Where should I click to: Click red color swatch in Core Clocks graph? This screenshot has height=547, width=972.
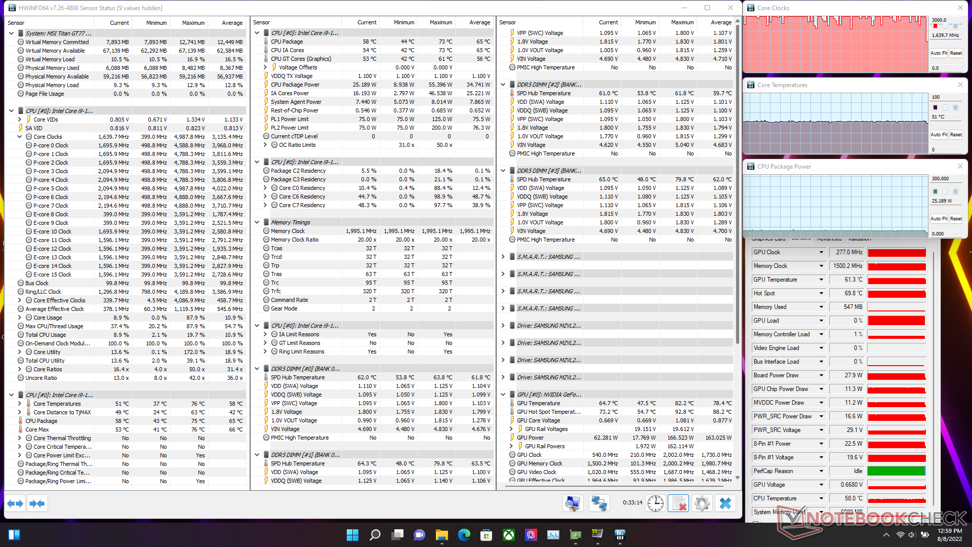pos(935,26)
